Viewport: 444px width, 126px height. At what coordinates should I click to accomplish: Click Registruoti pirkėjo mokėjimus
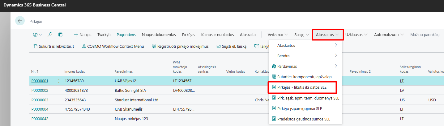(180, 46)
